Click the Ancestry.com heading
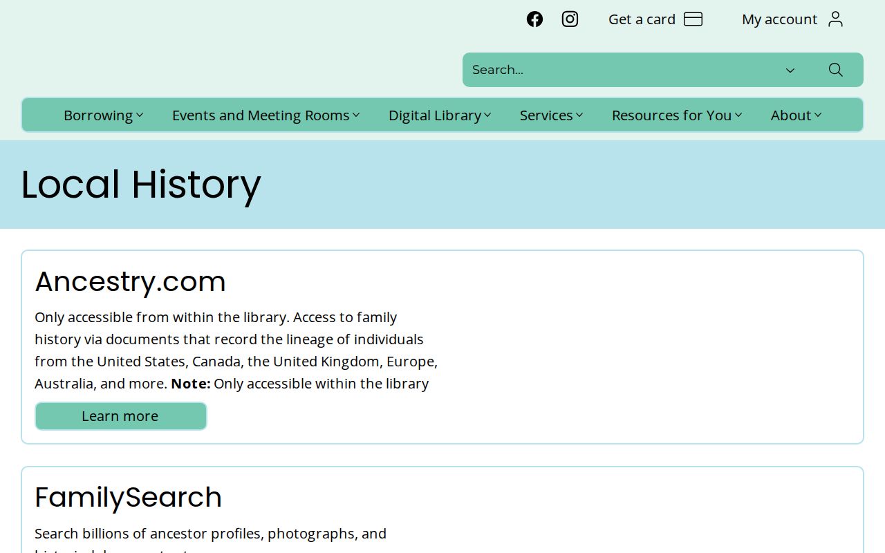This screenshot has width=885, height=553. [x=131, y=281]
